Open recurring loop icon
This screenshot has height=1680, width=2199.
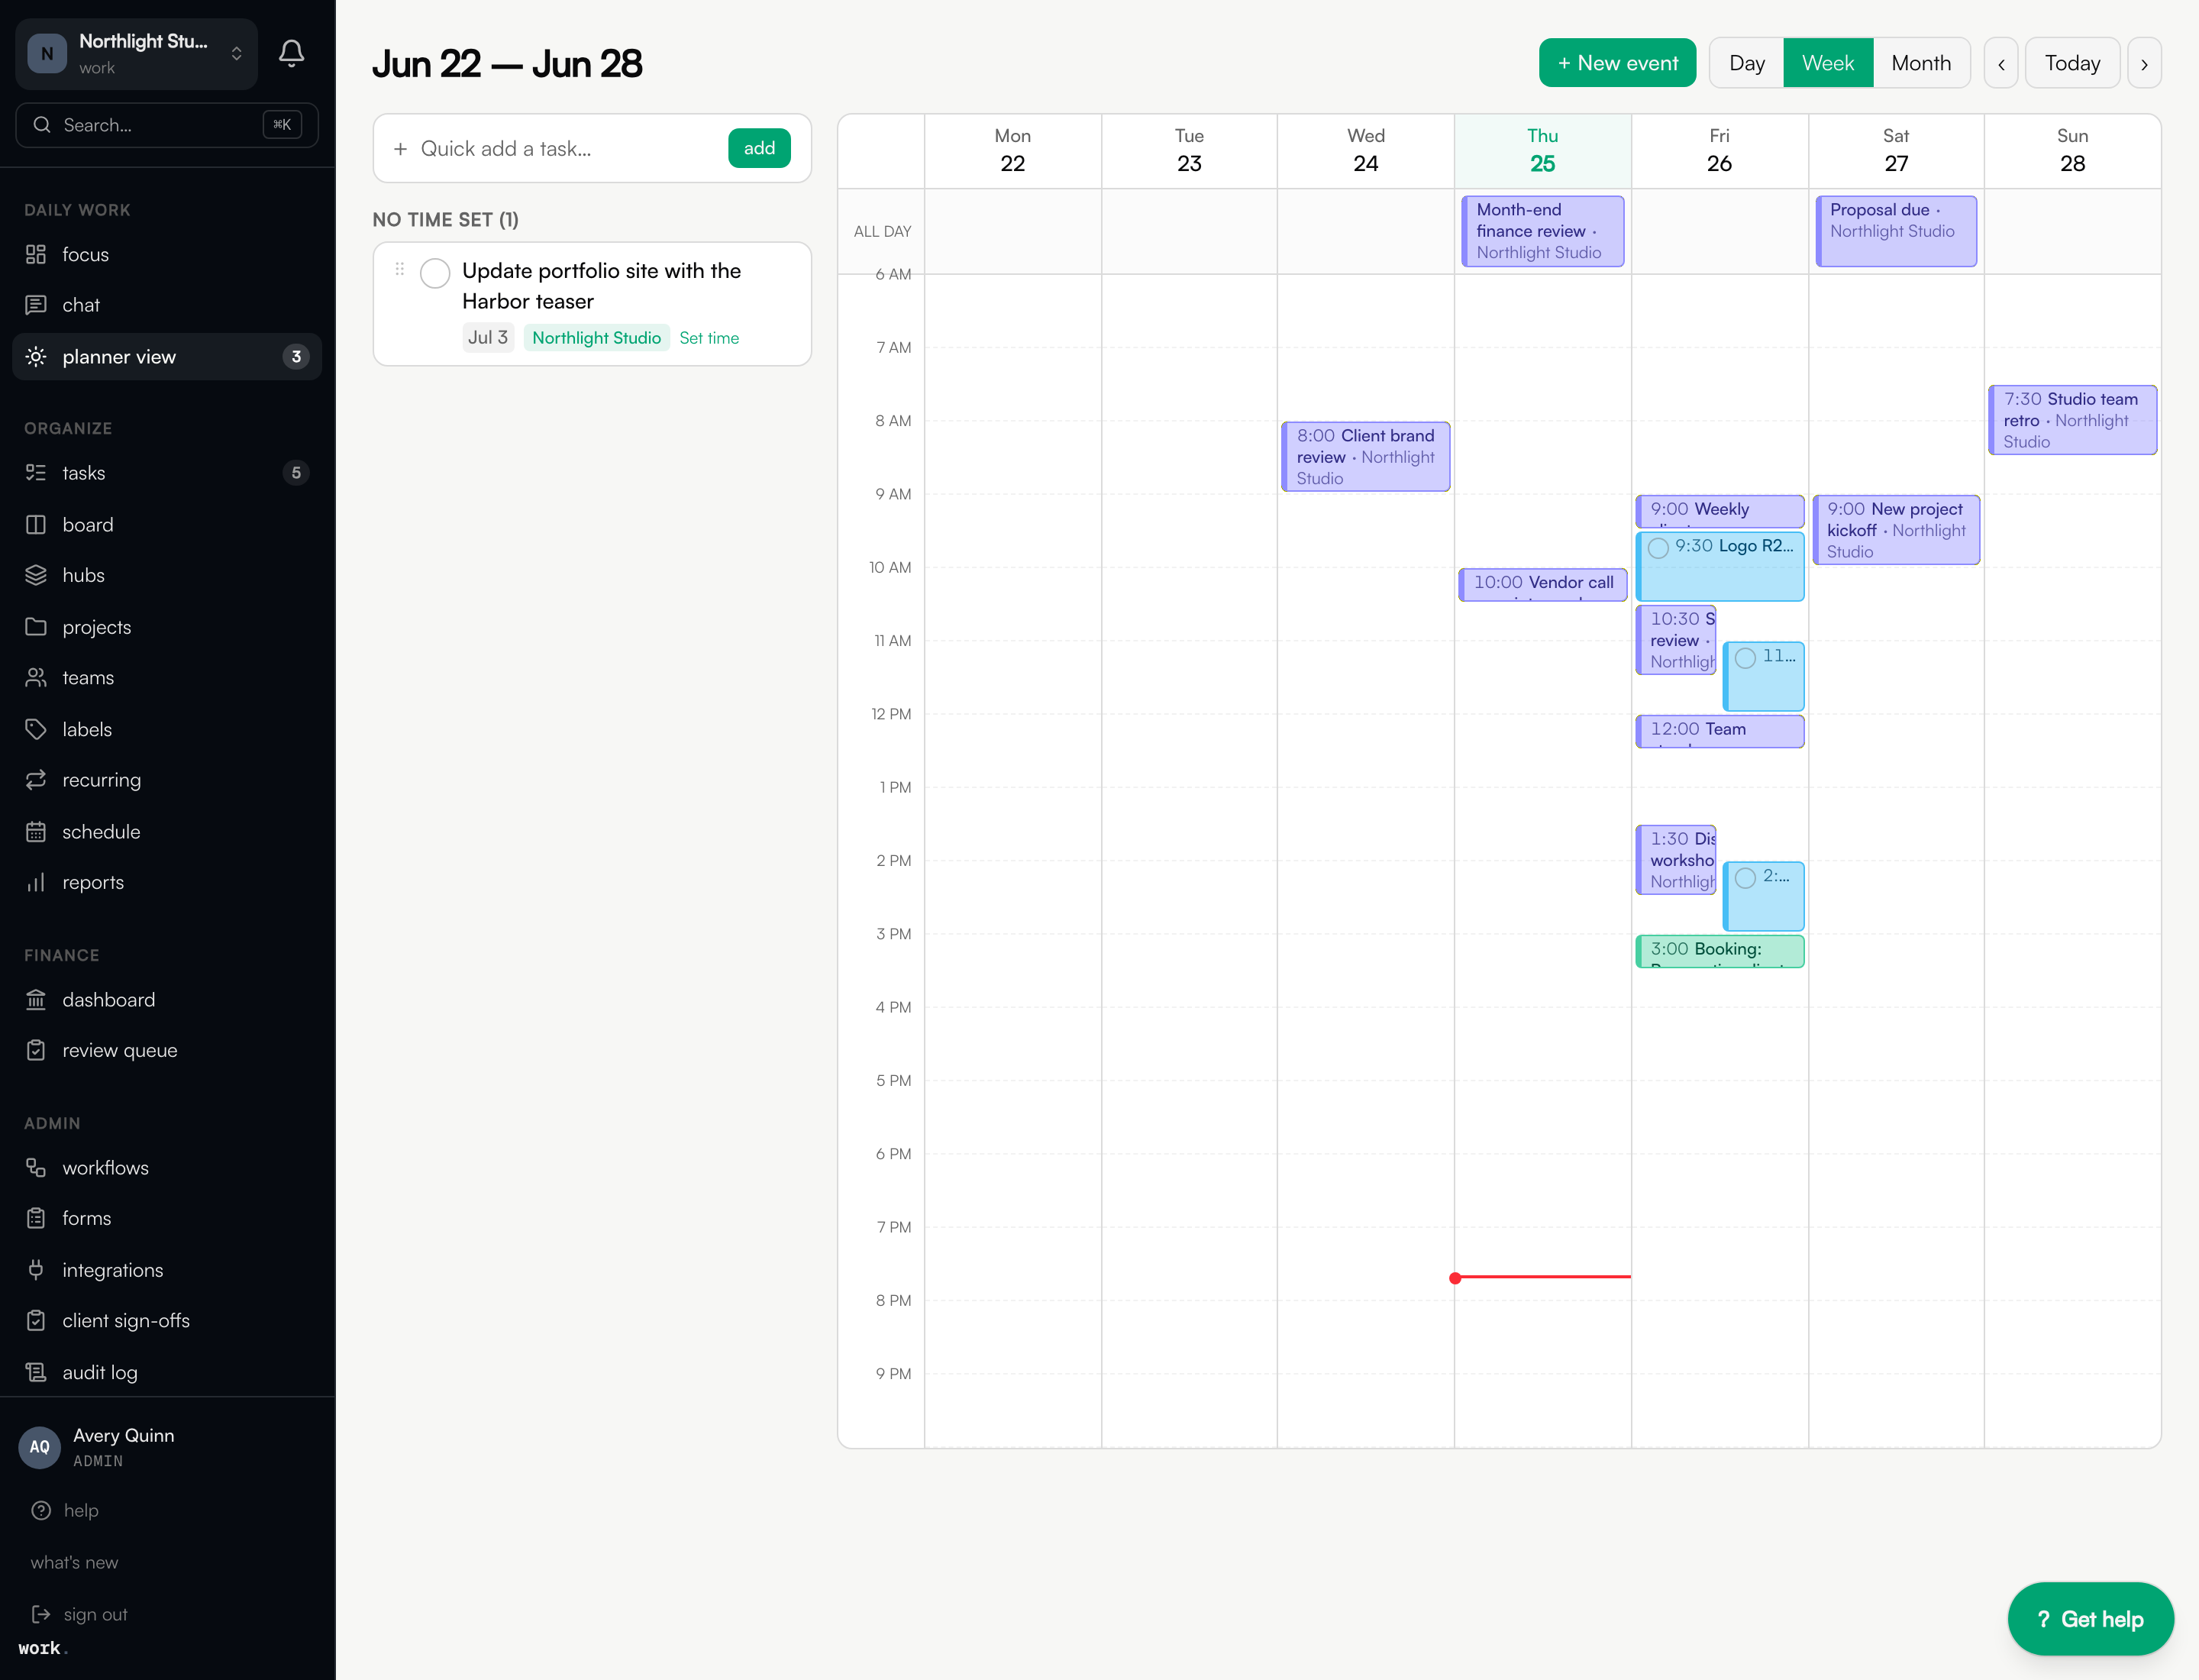point(36,780)
